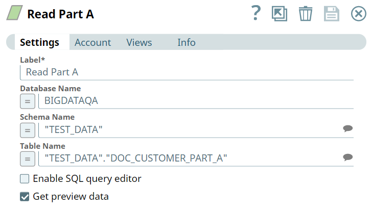The image size is (372, 214).
Task: Click the Label field containing Read Part A
Action: click(x=187, y=72)
